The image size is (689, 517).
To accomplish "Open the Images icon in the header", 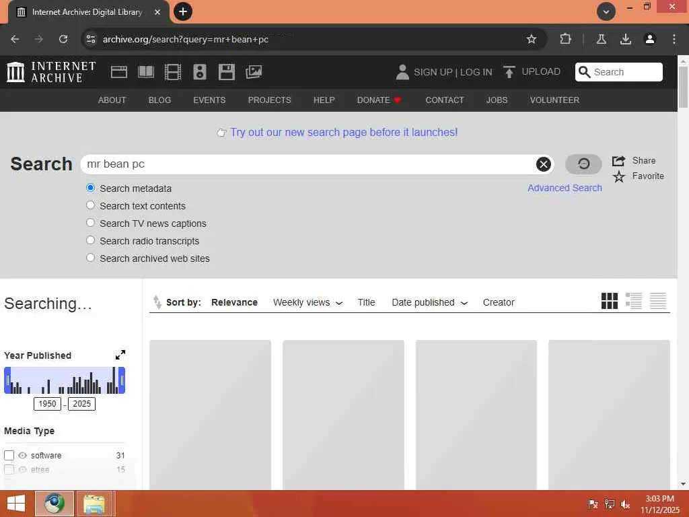I will coord(254,72).
